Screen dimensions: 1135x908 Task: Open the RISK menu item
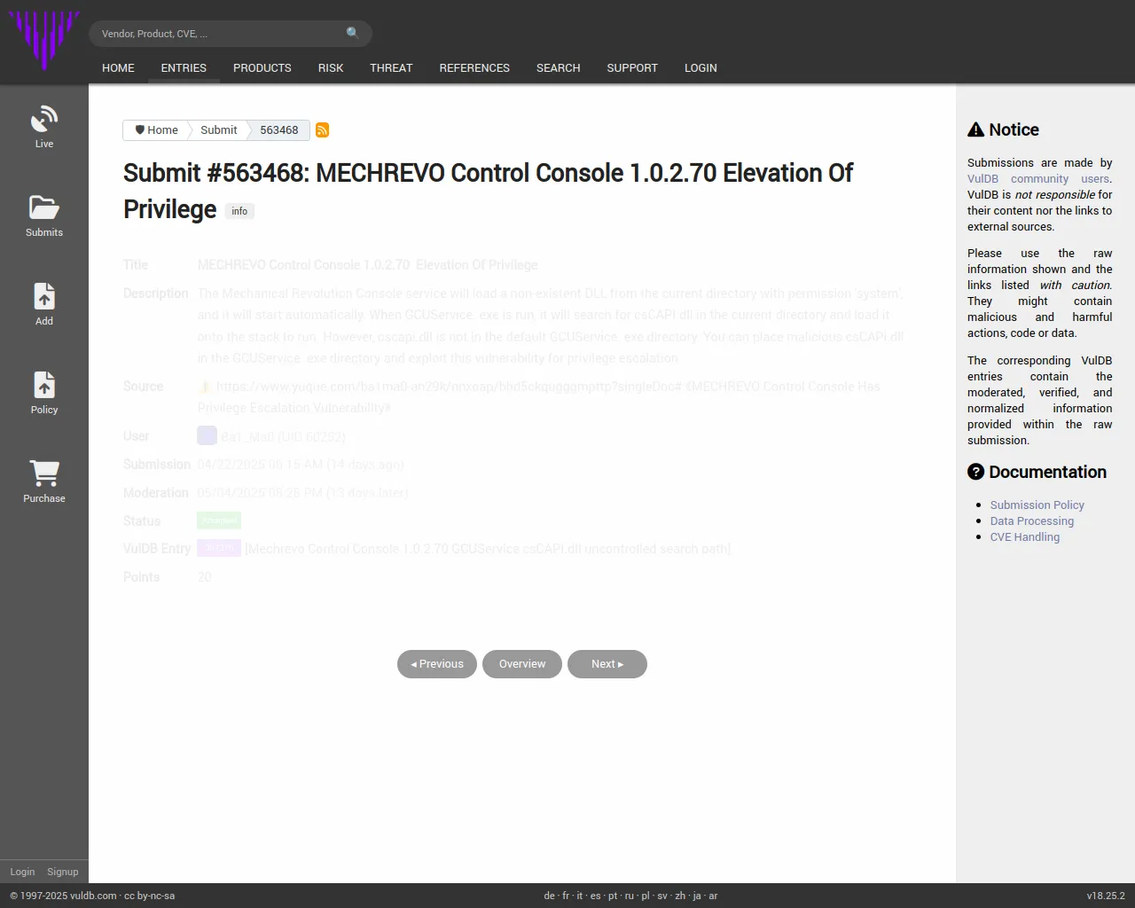point(331,67)
